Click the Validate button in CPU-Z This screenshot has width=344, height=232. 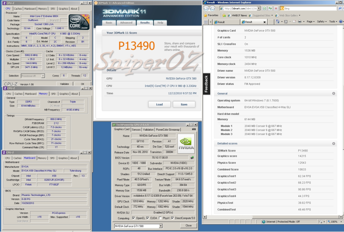(x=64, y=84)
